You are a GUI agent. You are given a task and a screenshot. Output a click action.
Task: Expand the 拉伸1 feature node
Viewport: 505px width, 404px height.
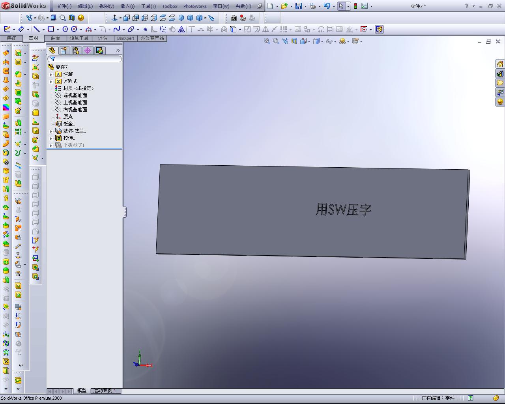[x=51, y=138]
